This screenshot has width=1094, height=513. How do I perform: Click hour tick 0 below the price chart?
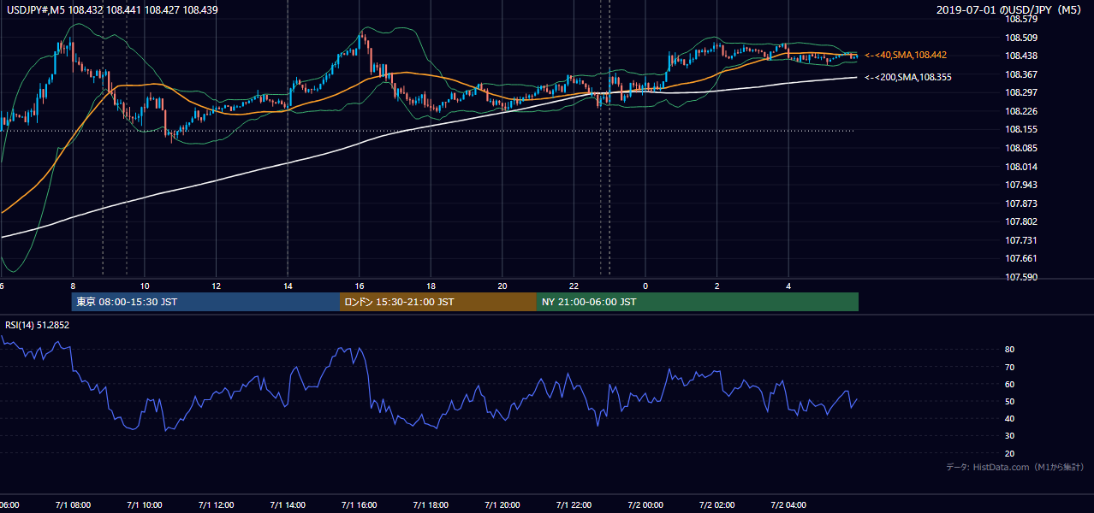(x=645, y=286)
